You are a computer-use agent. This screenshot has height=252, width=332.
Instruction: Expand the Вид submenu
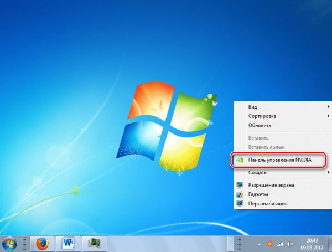pos(283,106)
